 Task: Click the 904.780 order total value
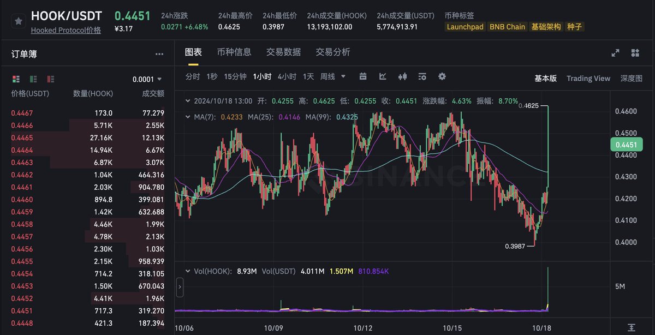point(150,187)
